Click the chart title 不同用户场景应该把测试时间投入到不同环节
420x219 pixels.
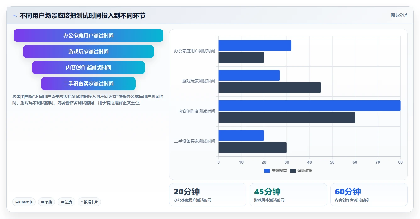click(x=82, y=16)
